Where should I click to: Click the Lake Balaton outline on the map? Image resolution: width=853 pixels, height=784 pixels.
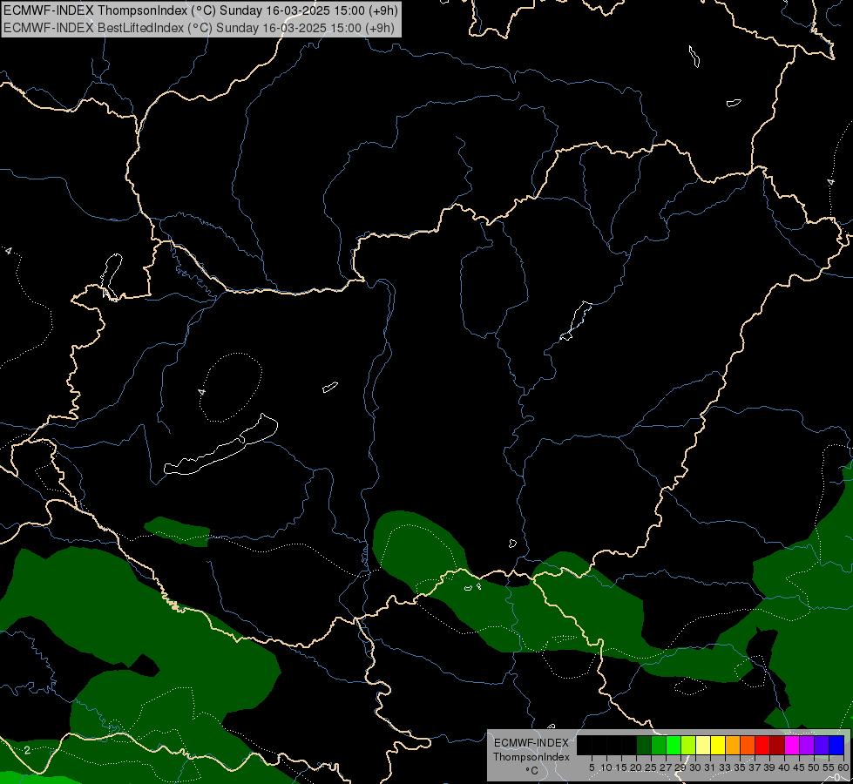(220, 446)
